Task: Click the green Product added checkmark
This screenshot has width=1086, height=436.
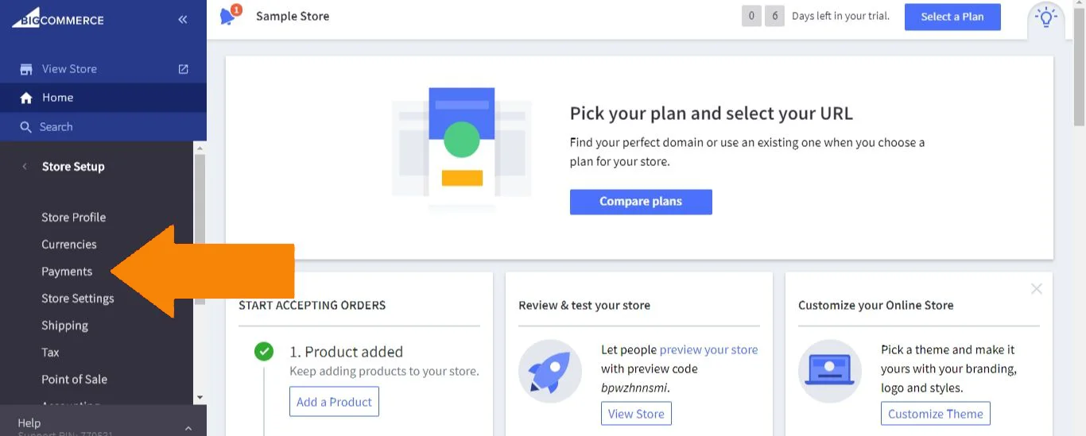Action: click(x=264, y=351)
